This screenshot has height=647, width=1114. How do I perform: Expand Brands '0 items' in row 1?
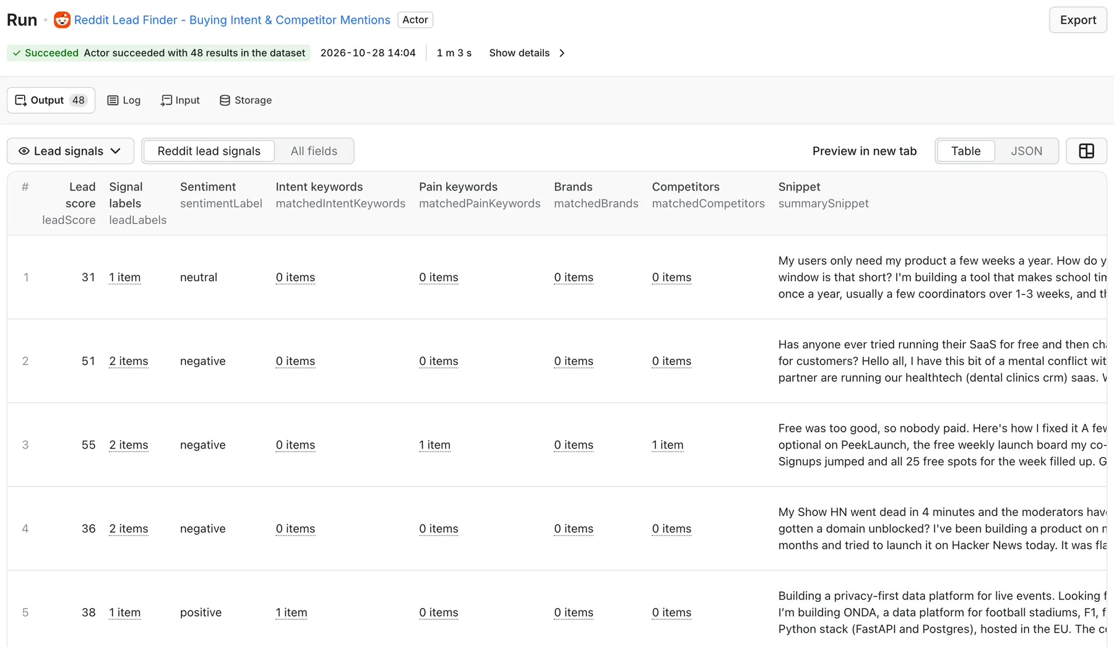coord(574,277)
